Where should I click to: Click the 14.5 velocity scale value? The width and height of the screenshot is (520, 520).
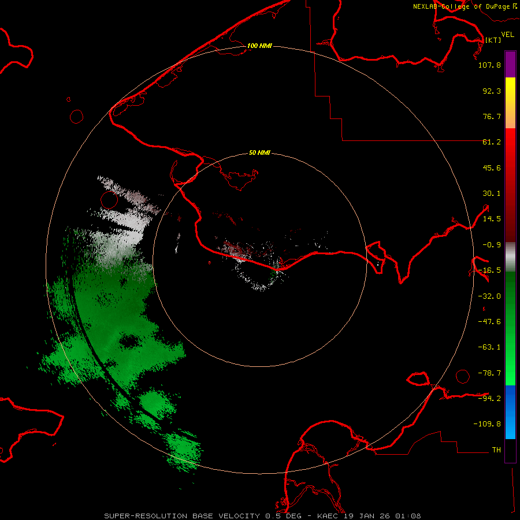[x=492, y=219]
